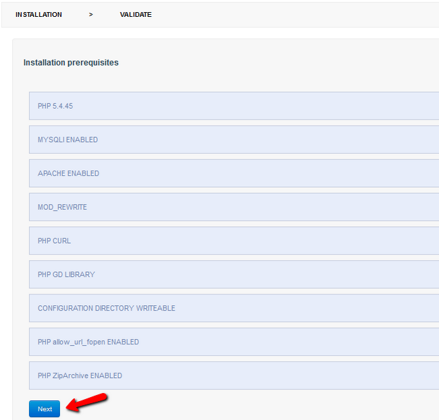The width and height of the screenshot is (439, 420).
Task: Click the CONFIGURATION DIRECTORY WRITEABLE row
Action: [233, 309]
